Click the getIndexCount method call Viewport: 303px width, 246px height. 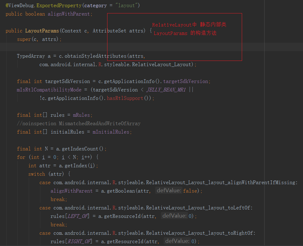(x=80, y=149)
